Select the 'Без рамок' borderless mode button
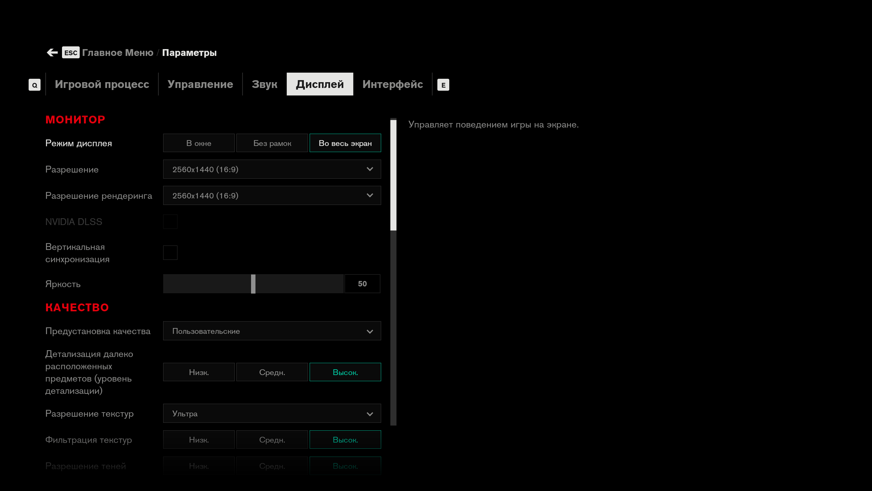872x491 pixels. [272, 143]
